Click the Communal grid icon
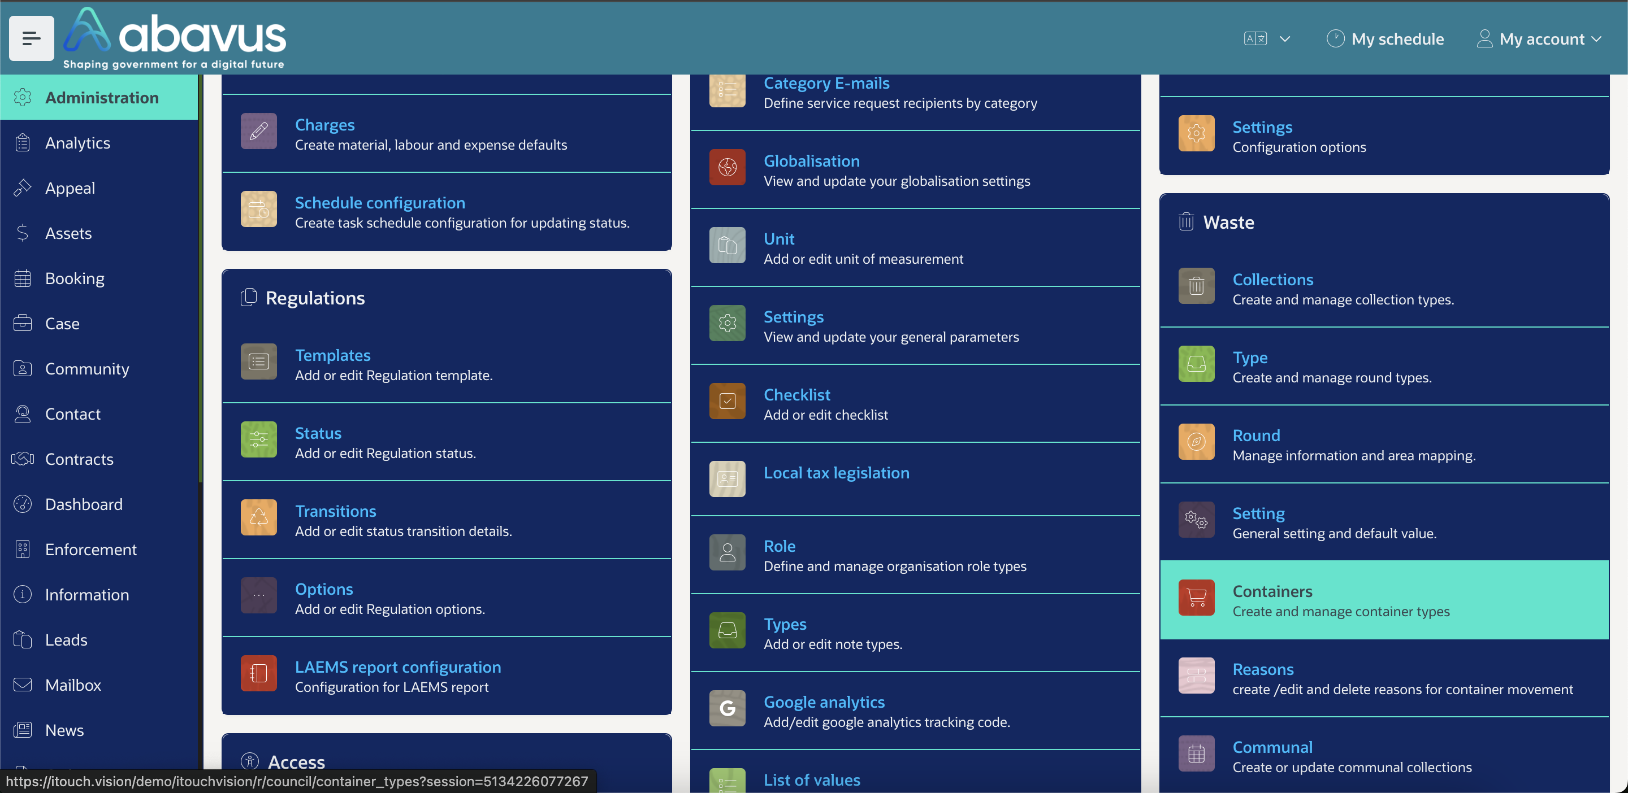 (1196, 753)
